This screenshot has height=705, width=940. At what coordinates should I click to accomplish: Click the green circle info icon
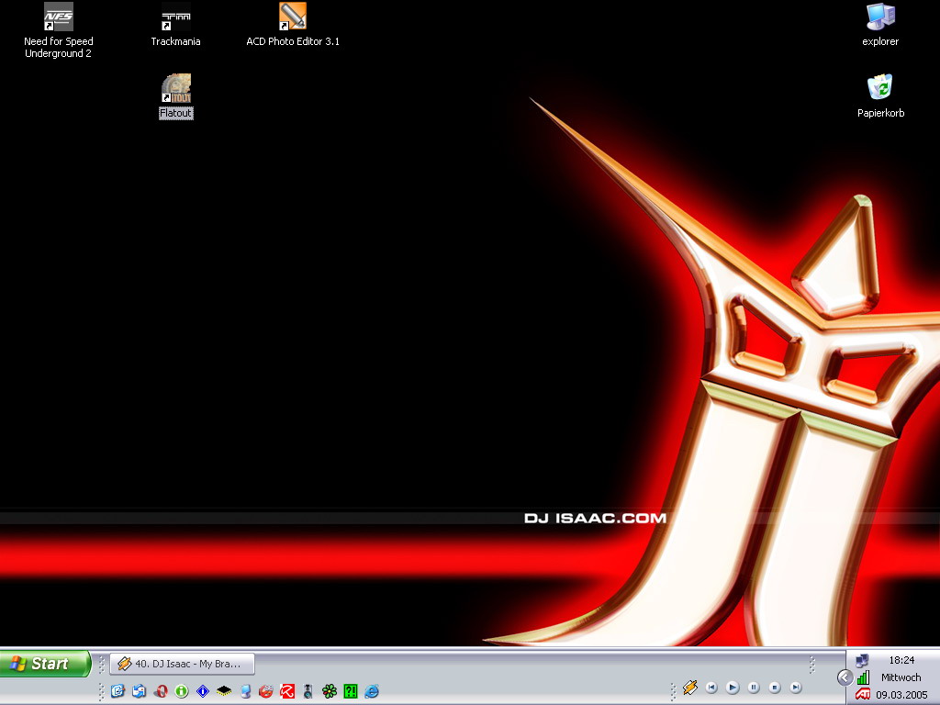[x=182, y=691]
